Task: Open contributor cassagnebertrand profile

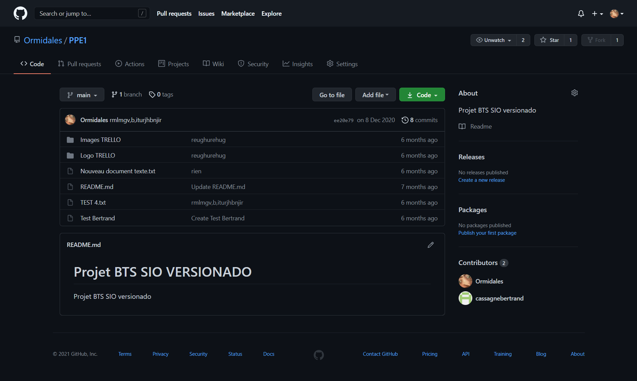Action: pyautogui.click(x=499, y=298)
